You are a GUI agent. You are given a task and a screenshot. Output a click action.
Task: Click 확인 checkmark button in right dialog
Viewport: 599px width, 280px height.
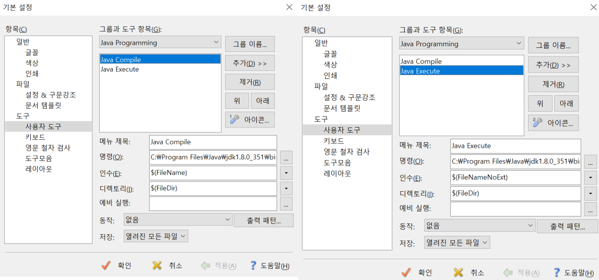click(417, 272)
